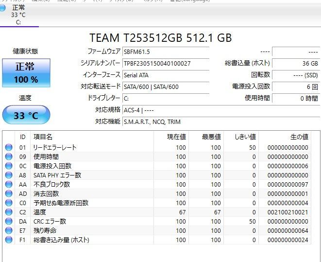This screenshot has height=262, width=321.
Task: Click the status orb for row 01 リードエラーレート
Action: point(9,147)
